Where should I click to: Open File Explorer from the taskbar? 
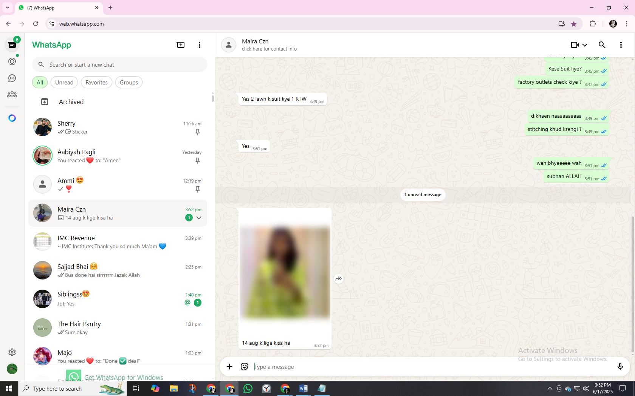[x=173, y=388]
